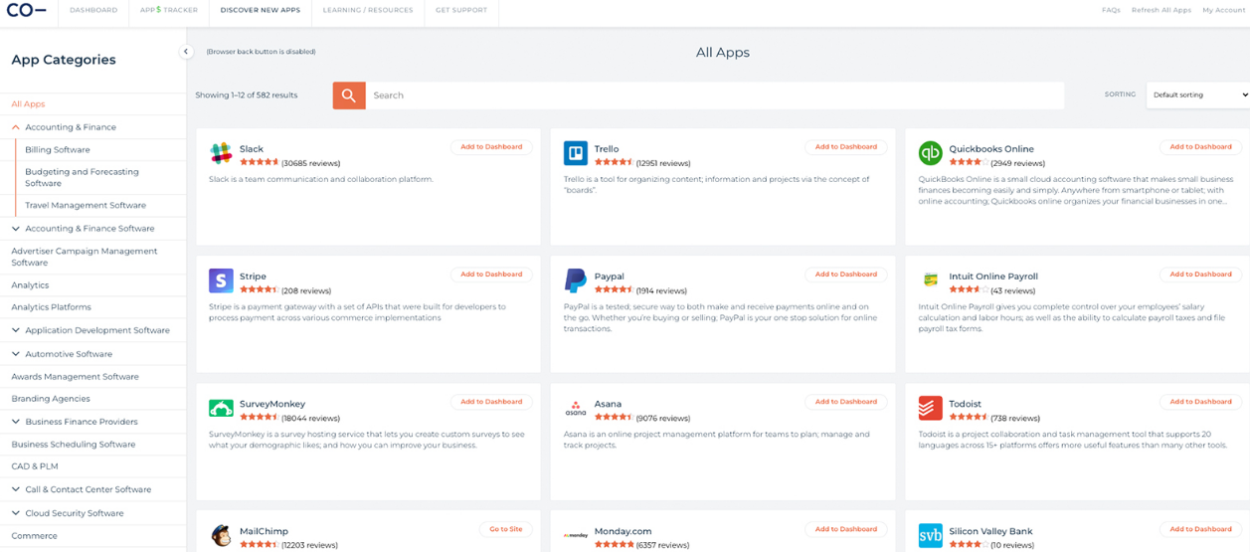
Task: Open the Learning / Resources tab
Action: pyautogui.click(x=368, y=10)
